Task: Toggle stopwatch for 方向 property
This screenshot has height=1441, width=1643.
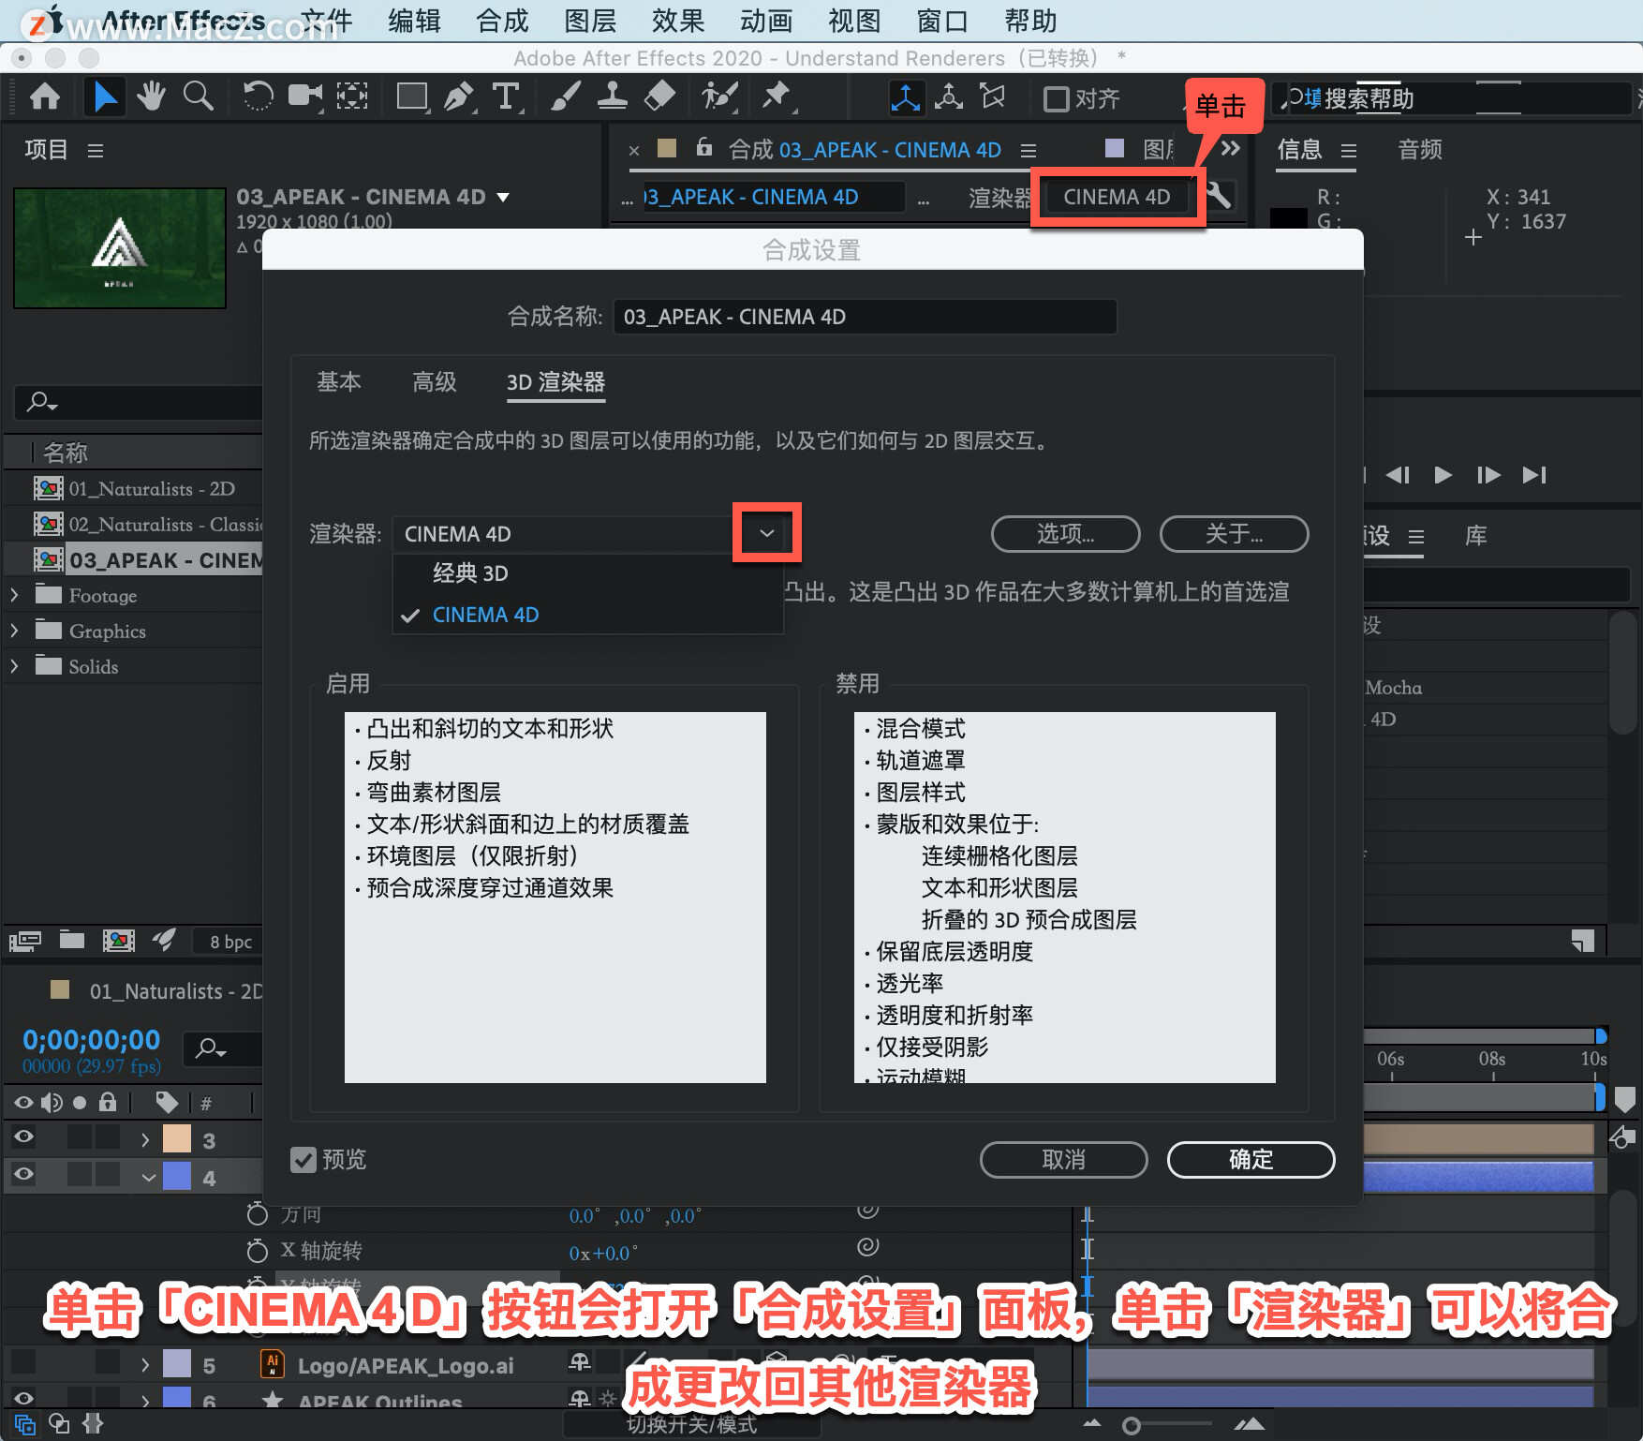Action: [x=257, y=1214]
